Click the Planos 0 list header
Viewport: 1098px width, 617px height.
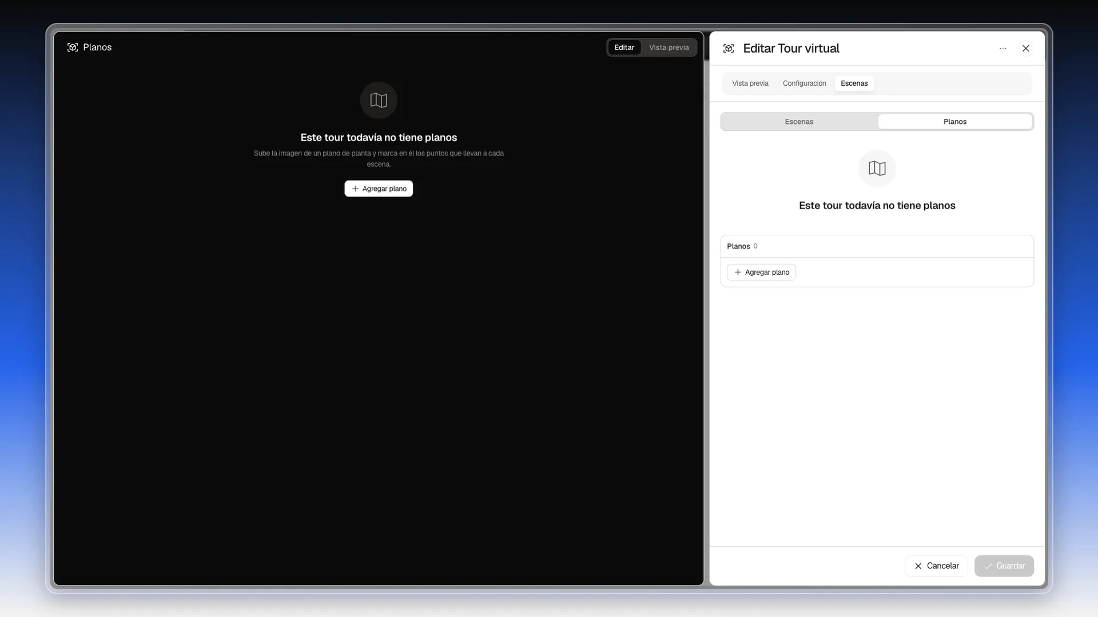[x=877, y=246]
